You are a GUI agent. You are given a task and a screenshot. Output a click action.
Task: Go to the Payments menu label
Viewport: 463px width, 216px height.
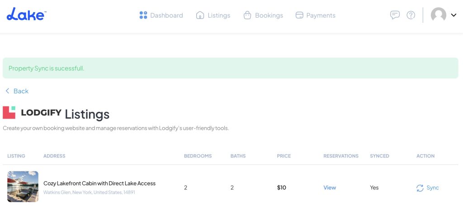coord(321,15)
